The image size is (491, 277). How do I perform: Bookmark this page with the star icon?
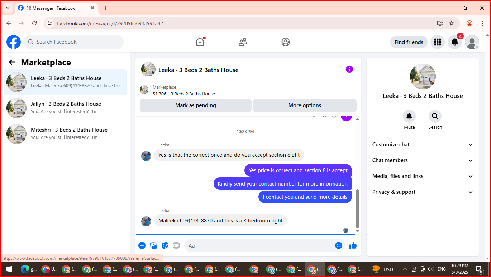452,23
